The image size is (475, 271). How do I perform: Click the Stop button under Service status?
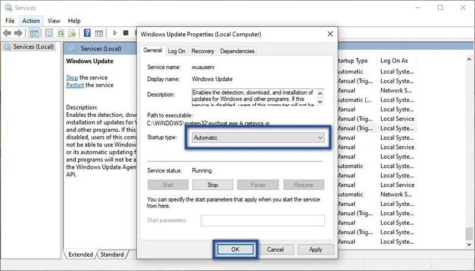pos(213,185)
